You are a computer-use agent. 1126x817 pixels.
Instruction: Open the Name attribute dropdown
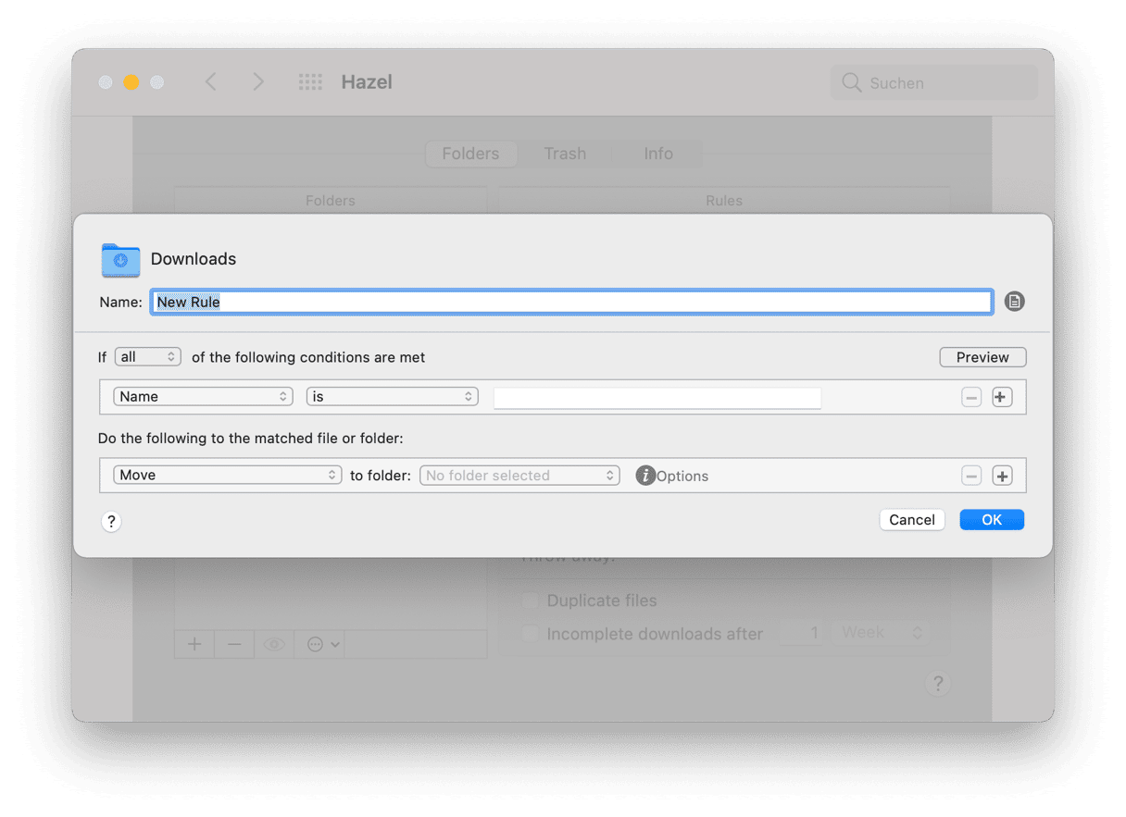[203, 397]
